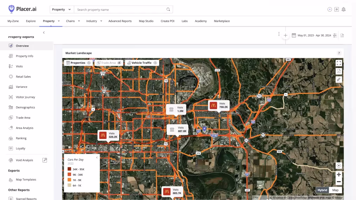
Task: Open the May 01, 2023 - Apr 30, 2024 date range
Action: (x=314, y=35)
